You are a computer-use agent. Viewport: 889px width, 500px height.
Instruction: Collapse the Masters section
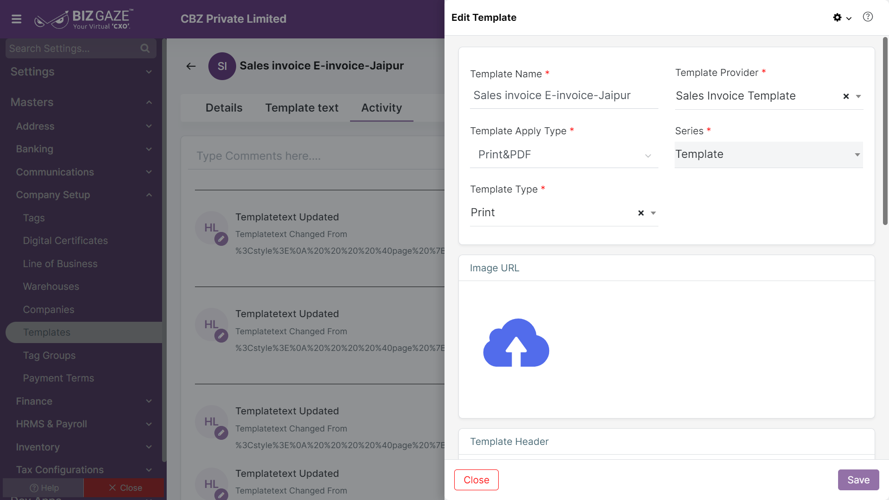click(149, 102)
